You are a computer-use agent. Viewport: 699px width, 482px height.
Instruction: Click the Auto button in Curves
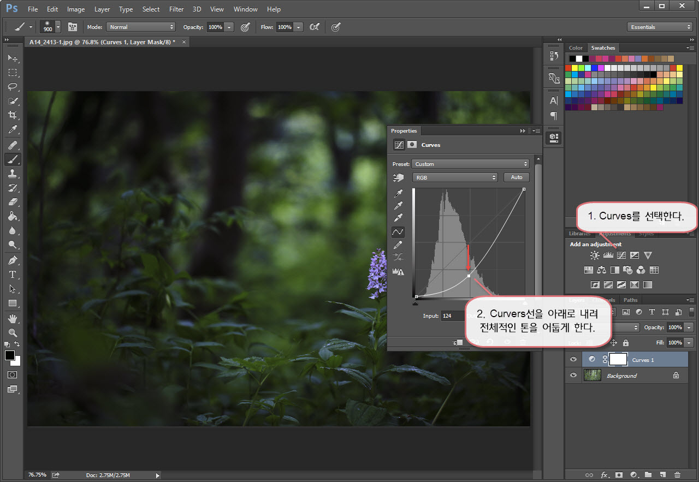point(517,177)
